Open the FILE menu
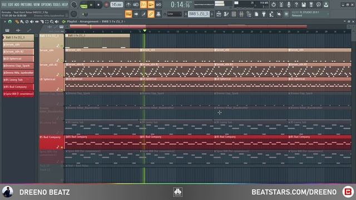The image size is (356, 200). (x=4, y=4)
